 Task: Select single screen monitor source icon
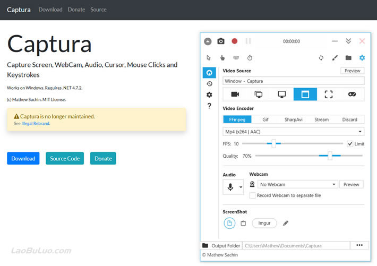click(282, 95)
